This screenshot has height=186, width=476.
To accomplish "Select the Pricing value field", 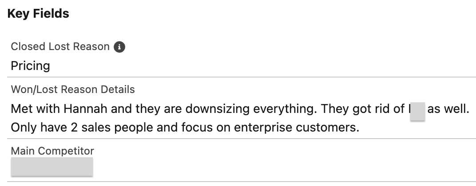I will tap(30, 66).
